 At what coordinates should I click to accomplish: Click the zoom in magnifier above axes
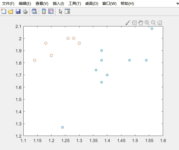[147, 23]
